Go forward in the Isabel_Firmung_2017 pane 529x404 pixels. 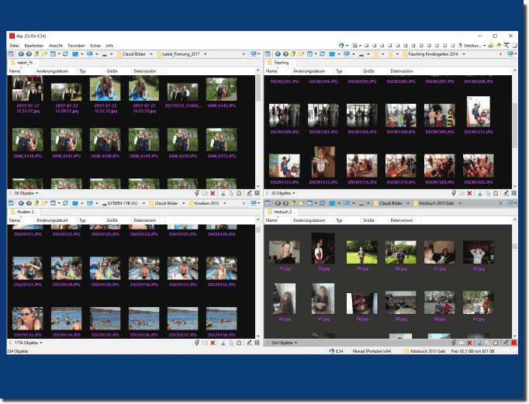(x=29, y=54)
